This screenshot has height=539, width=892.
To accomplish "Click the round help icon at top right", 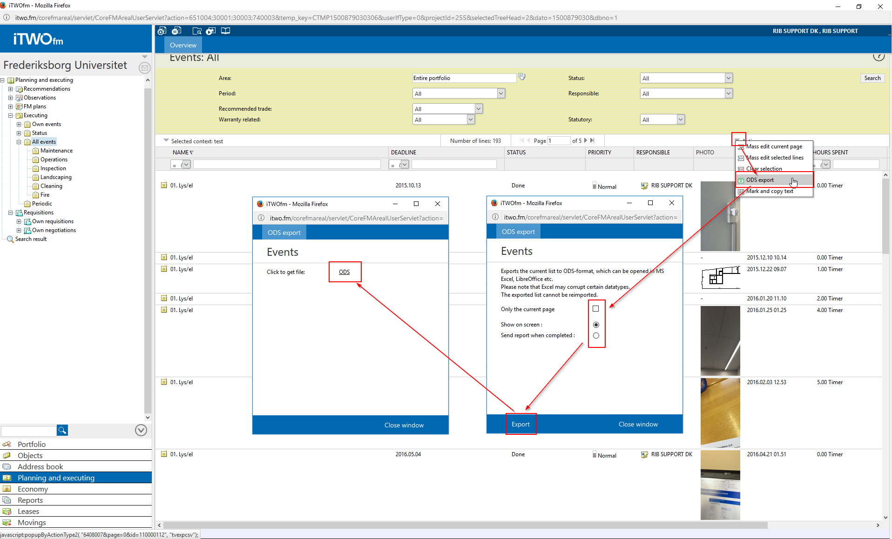I will [878, 57].
